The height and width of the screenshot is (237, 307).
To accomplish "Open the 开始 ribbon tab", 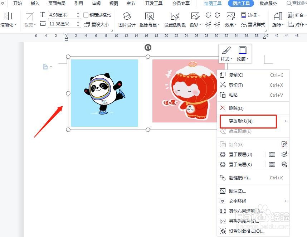I will point(18,3).
